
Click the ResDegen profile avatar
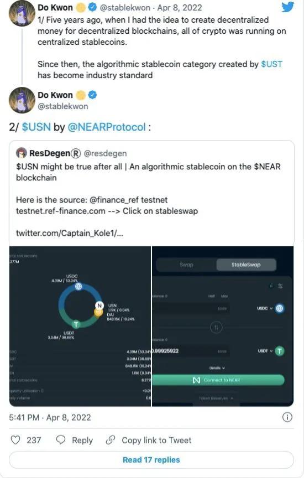pyautogui.click(x=21, y=153)
